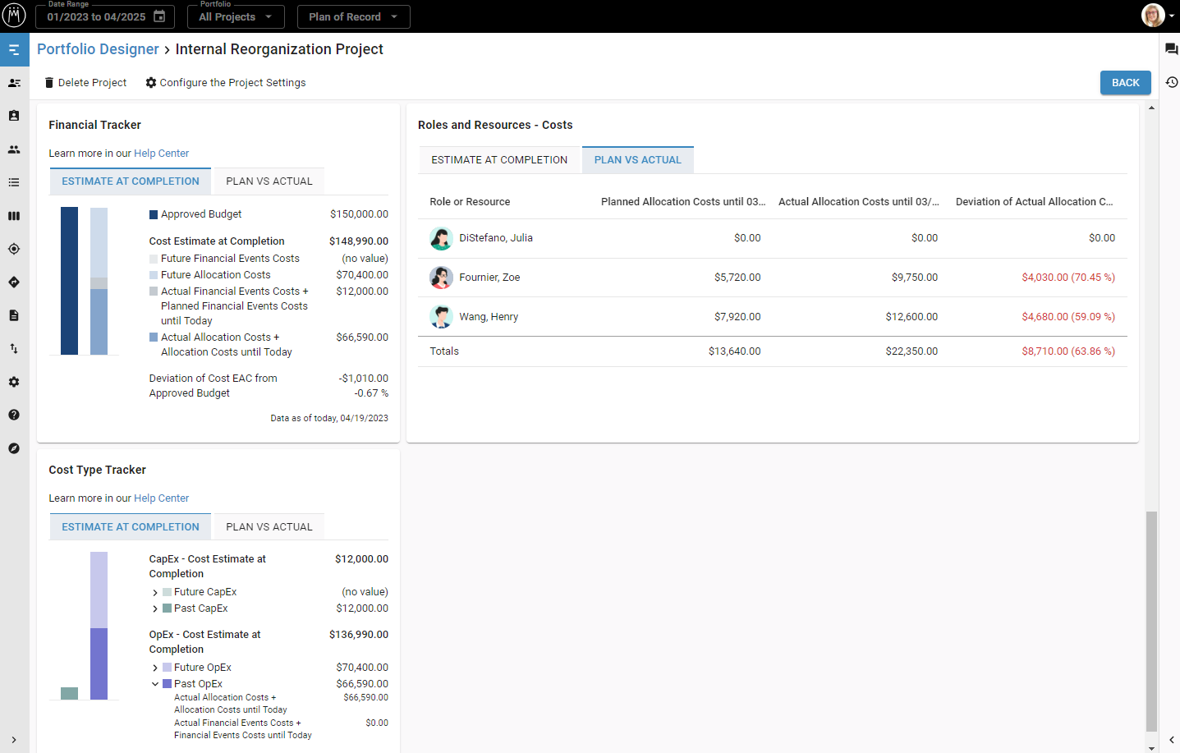Open the document page sidebar icon
The height and width of the screenshot is (753, 1180).
coord(14,315)
